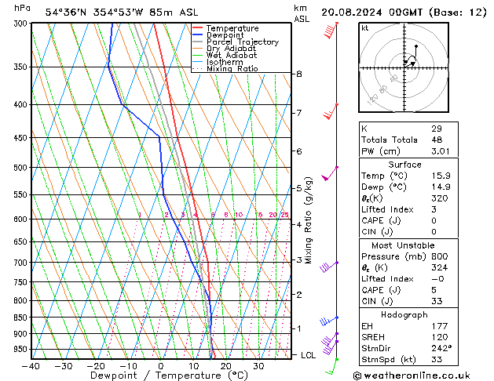Click the magenta wind barb at 500 hPa
This screenshot has height=381, width=494.
tap(330, 173)
